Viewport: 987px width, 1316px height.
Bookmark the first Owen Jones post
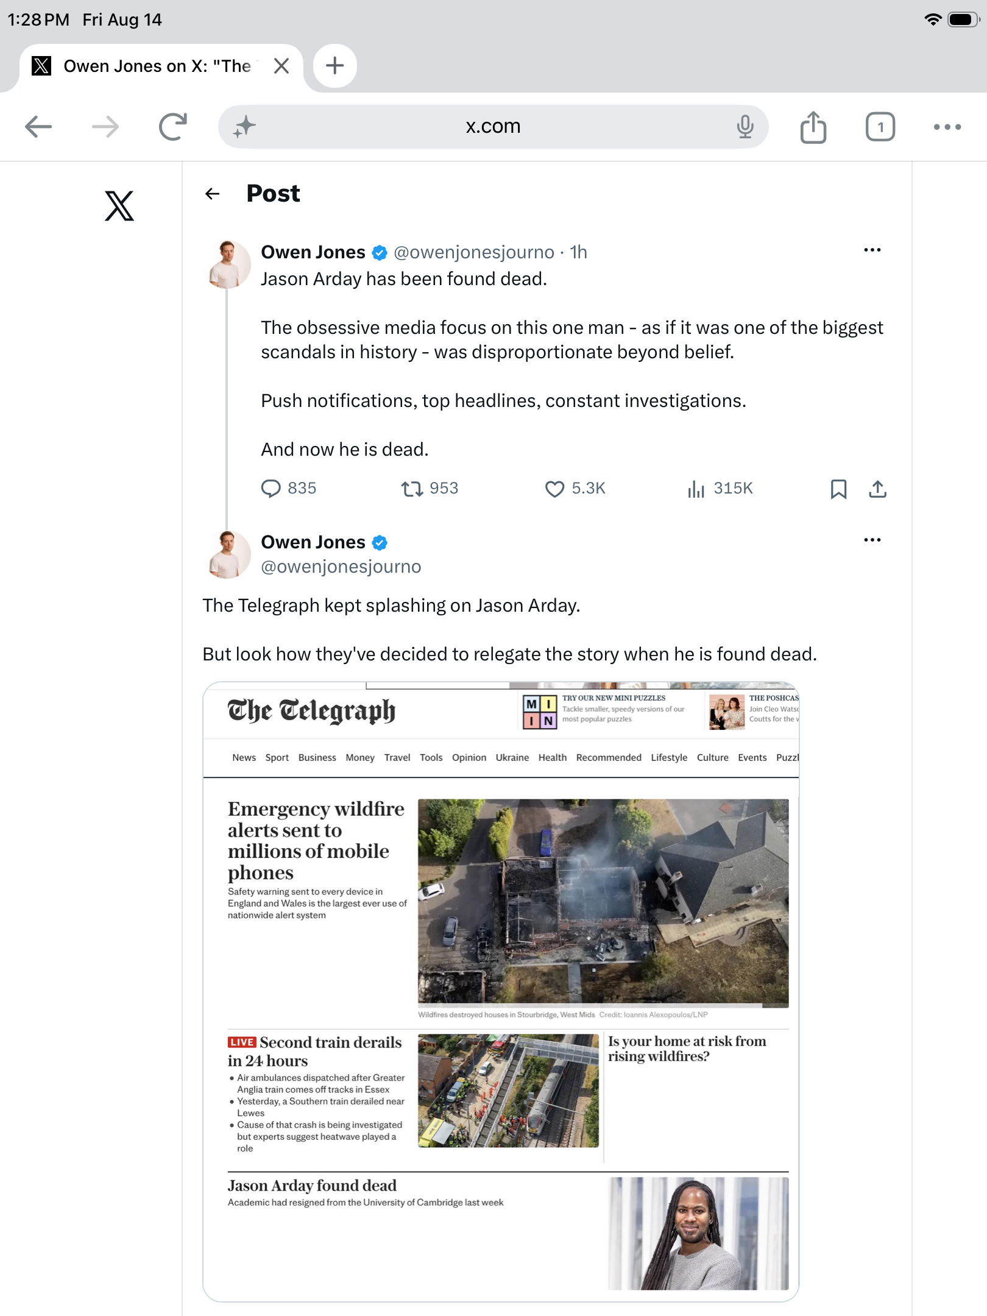[x=838, y=489]
